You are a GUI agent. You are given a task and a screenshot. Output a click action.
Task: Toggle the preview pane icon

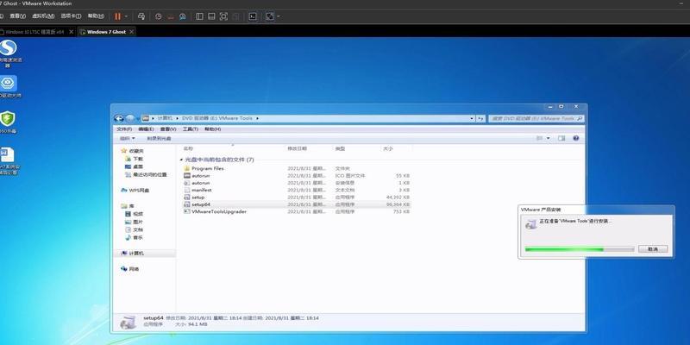pyautogui.click(x=561, y=138)
